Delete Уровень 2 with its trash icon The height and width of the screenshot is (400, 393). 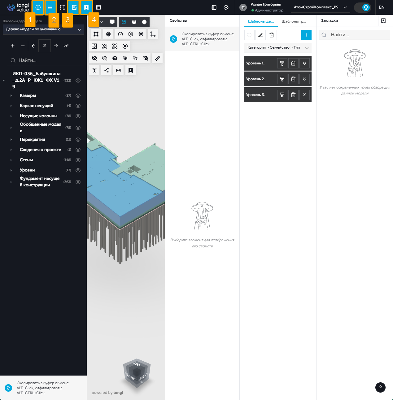[x=293, y=79]
